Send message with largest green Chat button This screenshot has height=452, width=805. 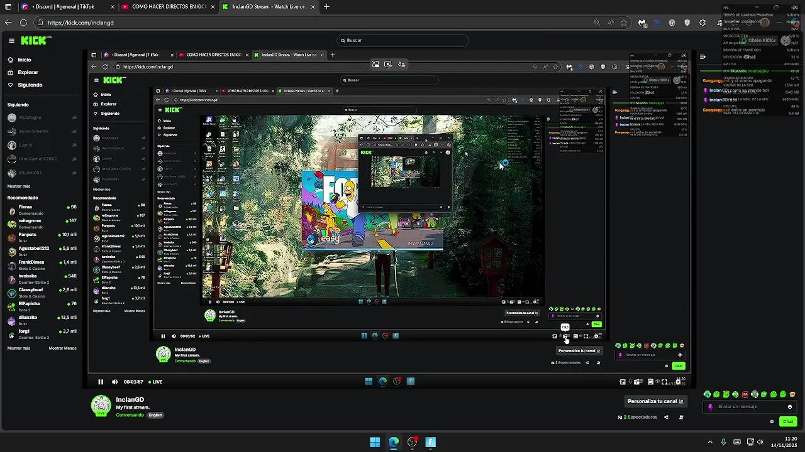coord(788,421)
